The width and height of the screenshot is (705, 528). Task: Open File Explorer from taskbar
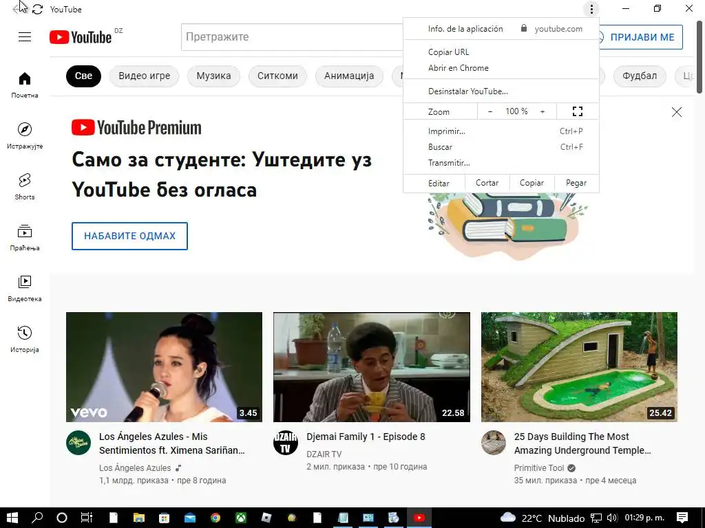(x=139, y=518)
